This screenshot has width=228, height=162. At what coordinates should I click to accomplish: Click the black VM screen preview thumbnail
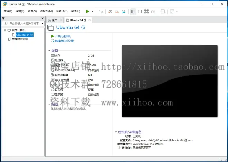170,81
